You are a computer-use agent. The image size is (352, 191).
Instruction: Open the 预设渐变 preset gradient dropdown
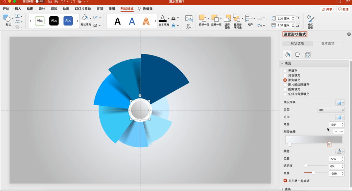(x=340, y=102)
